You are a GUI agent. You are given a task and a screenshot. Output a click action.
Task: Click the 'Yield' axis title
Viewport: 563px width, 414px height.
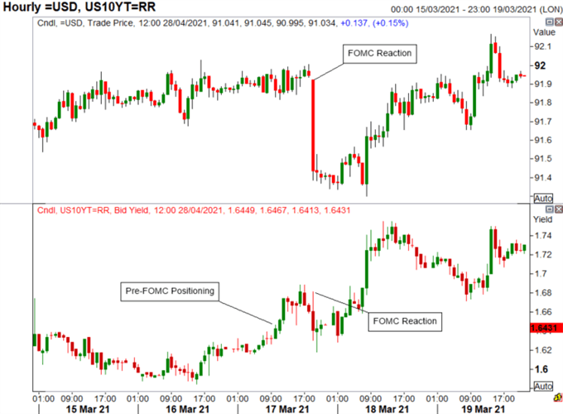pos(542,219)
